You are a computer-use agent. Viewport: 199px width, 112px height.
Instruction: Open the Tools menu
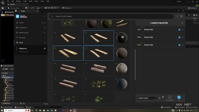point(25,1)
